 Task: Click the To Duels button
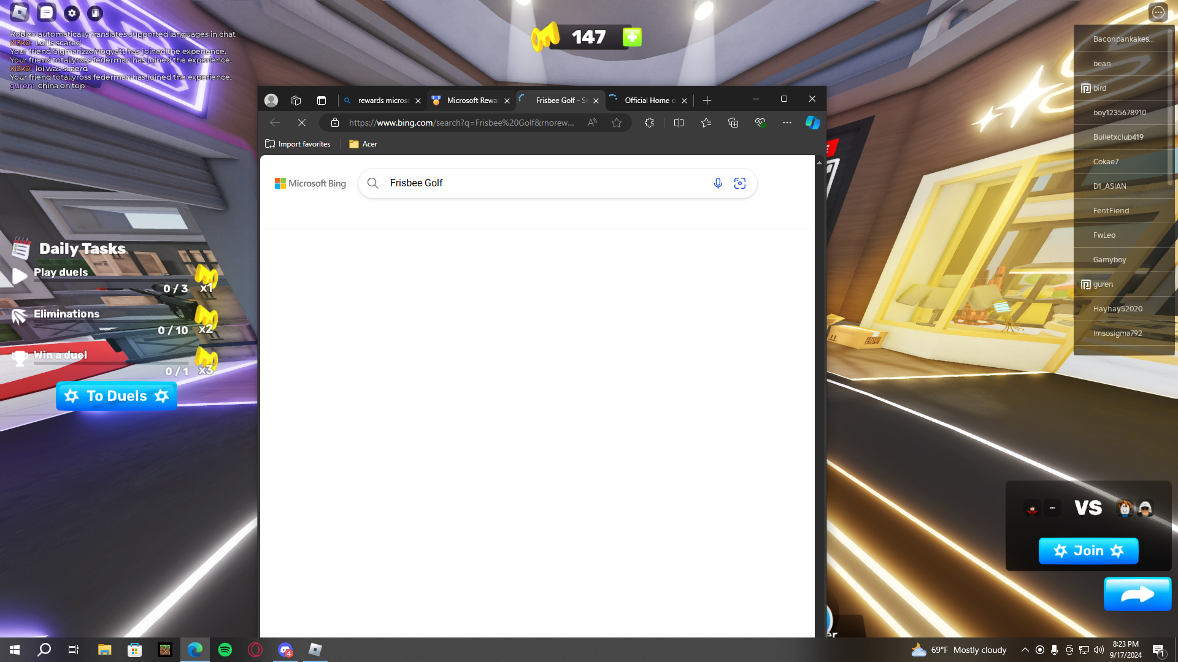pos(117,396)
